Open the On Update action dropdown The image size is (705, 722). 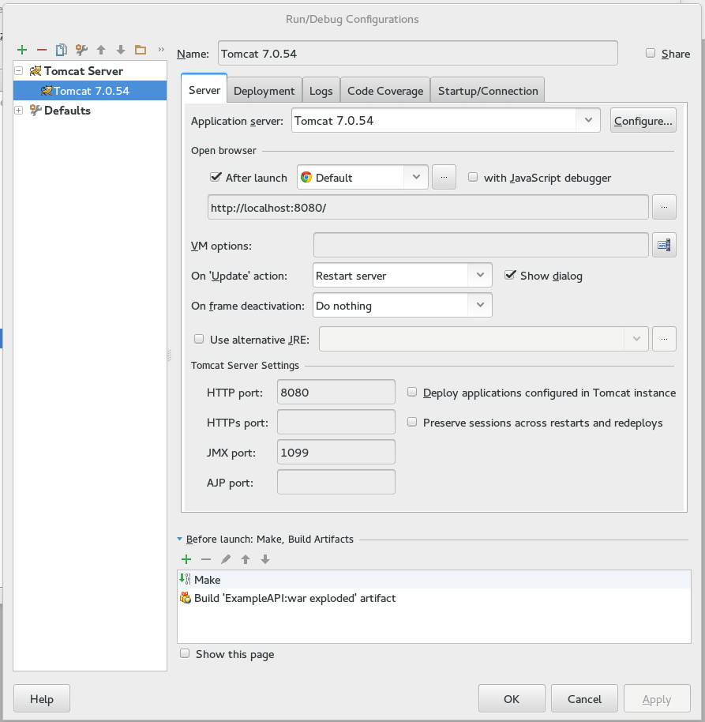[480, 275]
